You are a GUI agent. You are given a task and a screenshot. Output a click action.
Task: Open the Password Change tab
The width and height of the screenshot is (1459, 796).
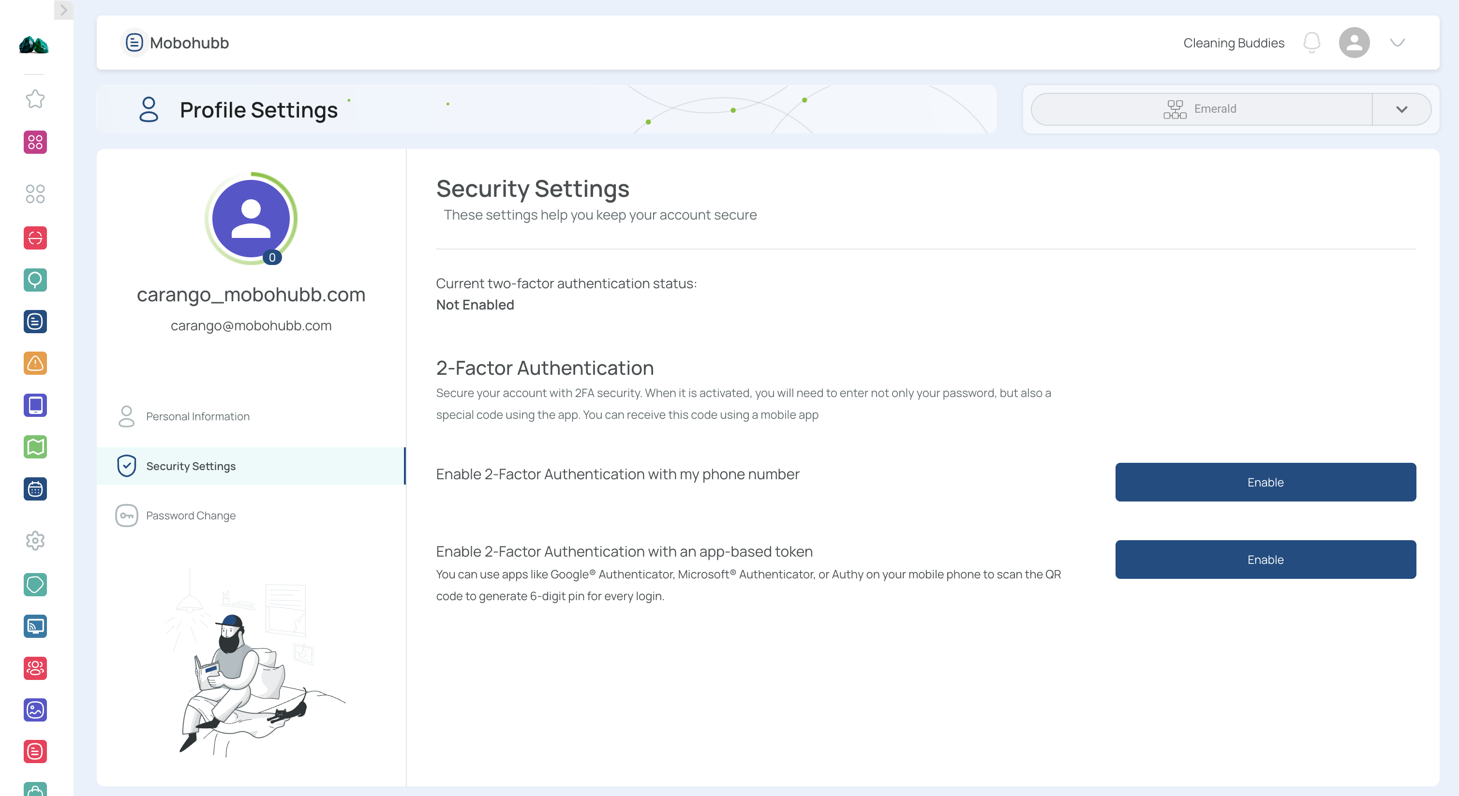click(251, 515)
